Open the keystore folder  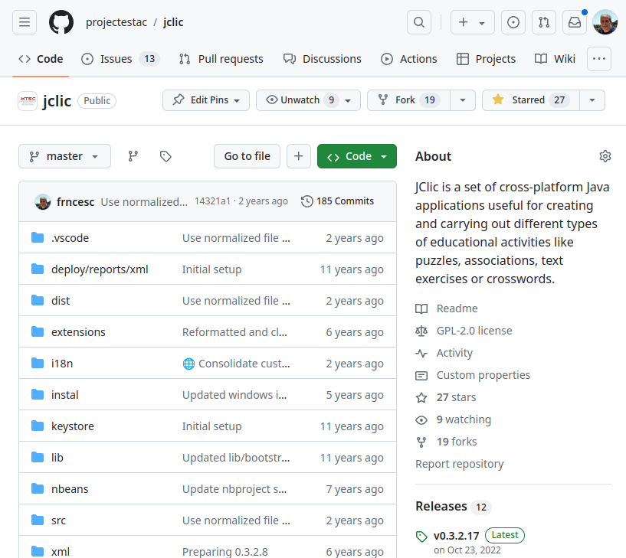(x=73, y=426)
